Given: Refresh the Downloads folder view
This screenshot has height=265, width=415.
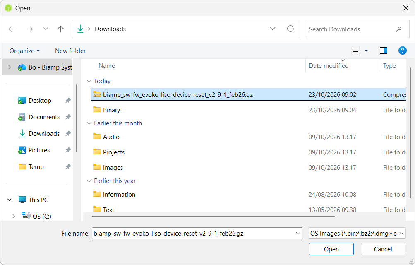Looking at the screenshot, I should pos(290,29).
